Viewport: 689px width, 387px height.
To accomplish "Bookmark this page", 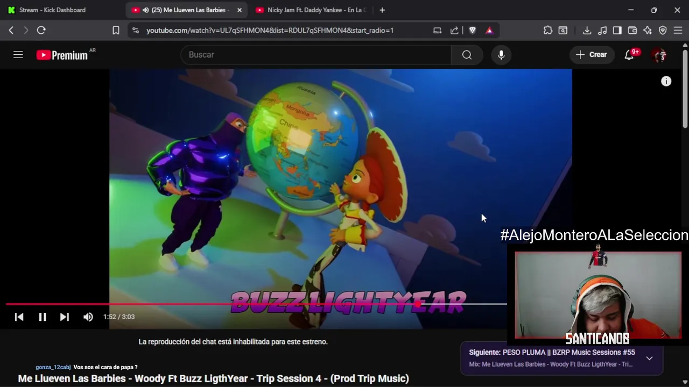I will [116, 31].
